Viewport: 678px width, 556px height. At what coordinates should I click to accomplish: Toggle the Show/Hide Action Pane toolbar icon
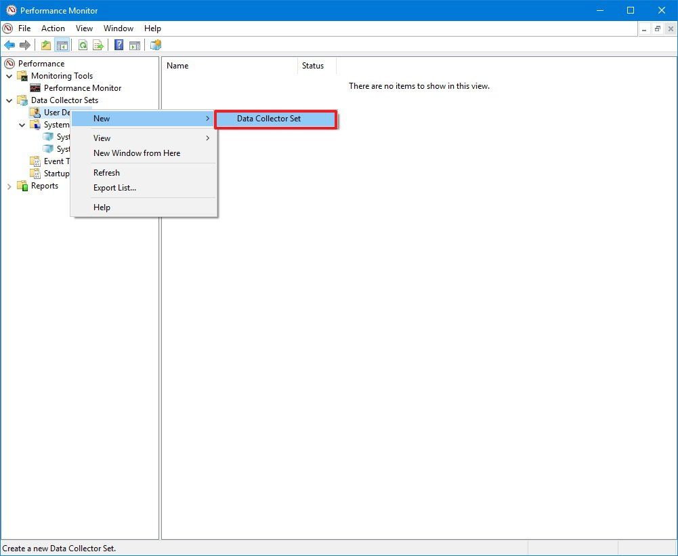(135, 45)
